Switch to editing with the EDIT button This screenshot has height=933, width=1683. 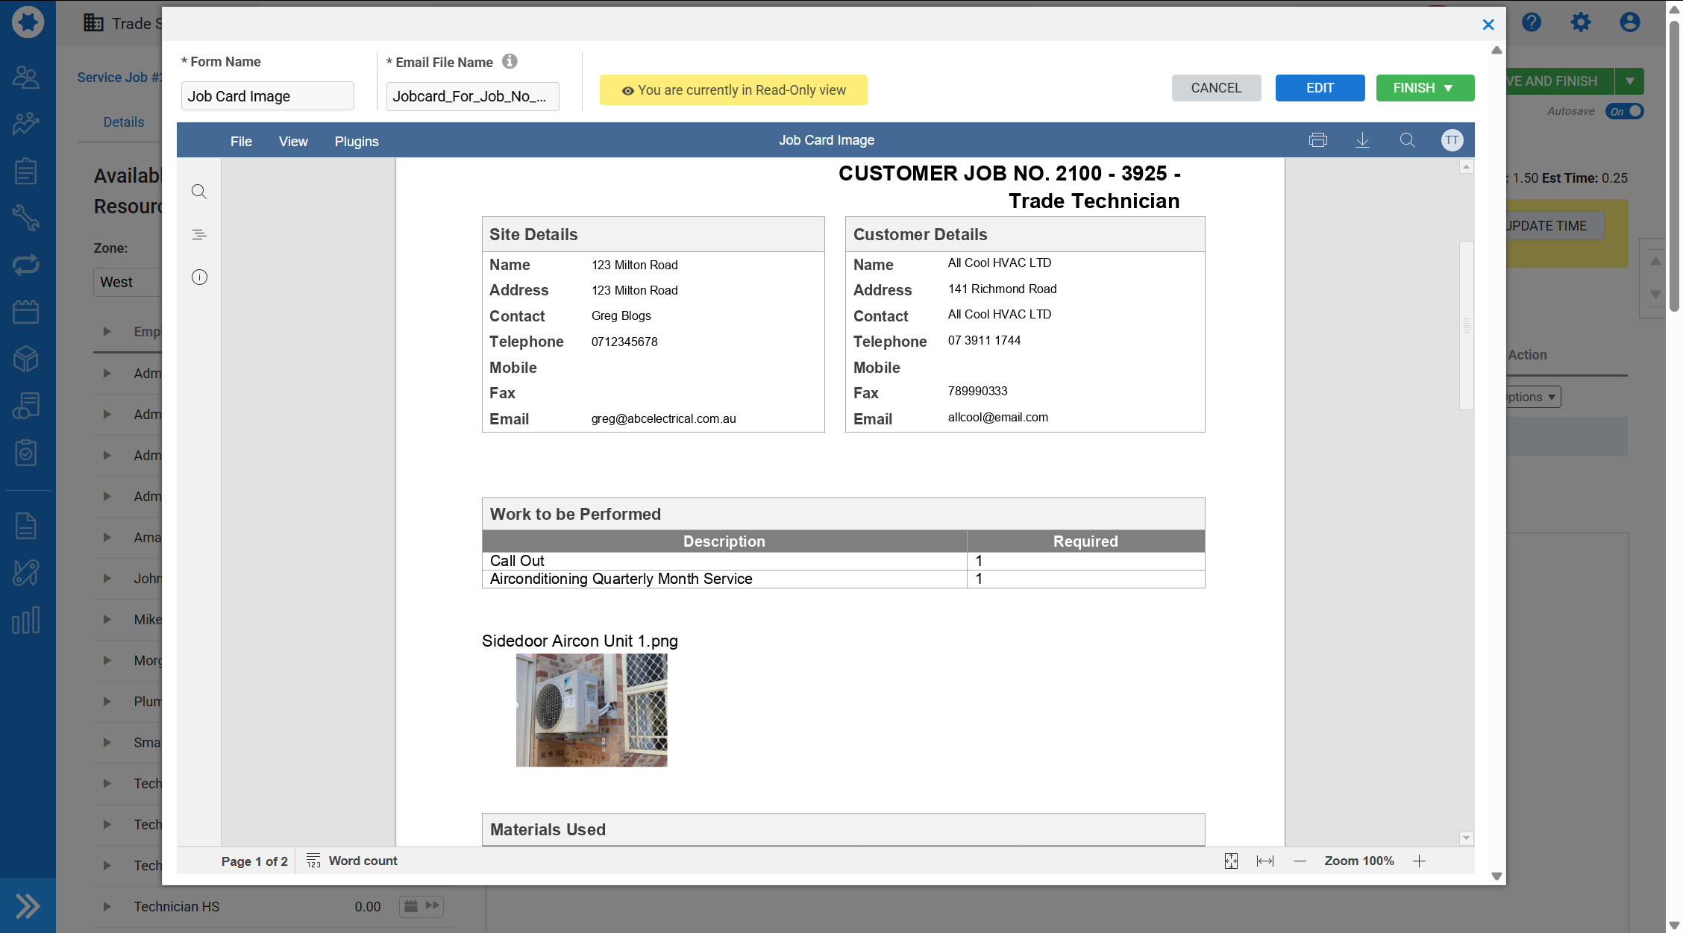point(1320,87)
